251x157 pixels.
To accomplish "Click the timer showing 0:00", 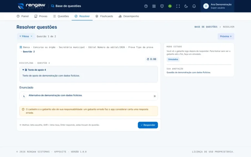I will click(151, 59).
